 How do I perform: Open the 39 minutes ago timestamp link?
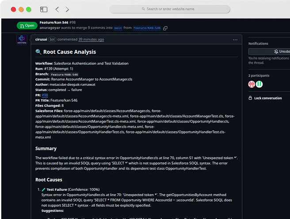tap(91, 39)
